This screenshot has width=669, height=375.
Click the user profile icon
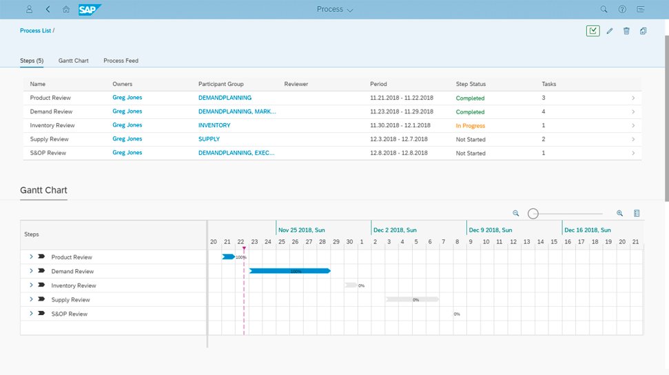pyautogui.click(x=29, y=9)
